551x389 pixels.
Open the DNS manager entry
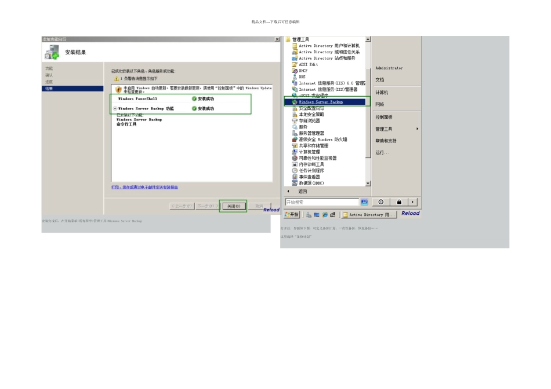tap(299, 77)
